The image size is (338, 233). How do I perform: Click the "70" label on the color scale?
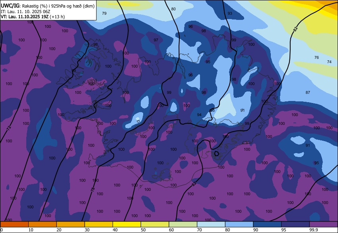point(200,230)
